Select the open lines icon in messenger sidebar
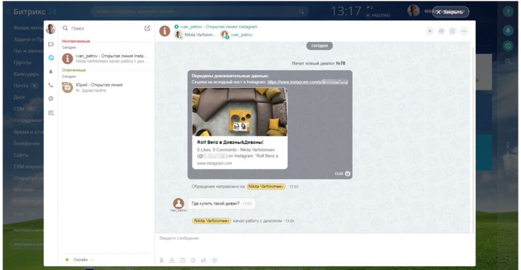521x270 pixels. tap(51, 58)
